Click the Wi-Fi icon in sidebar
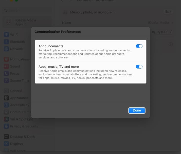 (6, 35)
